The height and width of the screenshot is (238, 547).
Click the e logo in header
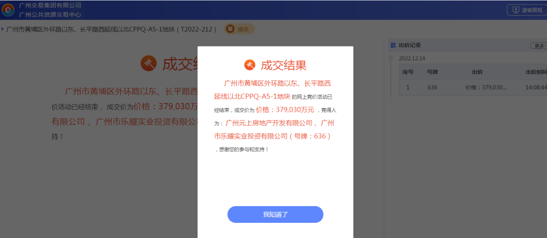[8, 10]
